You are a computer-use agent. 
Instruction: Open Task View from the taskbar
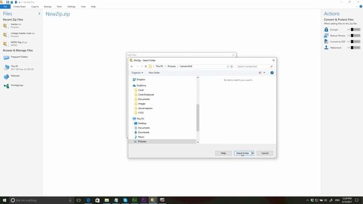tap(79, 200)
